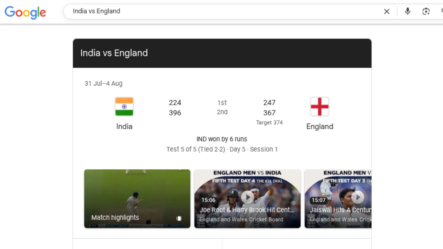Click England's Target 374 label
Viewport: 443px width, 249px height.
pos(269,122)
